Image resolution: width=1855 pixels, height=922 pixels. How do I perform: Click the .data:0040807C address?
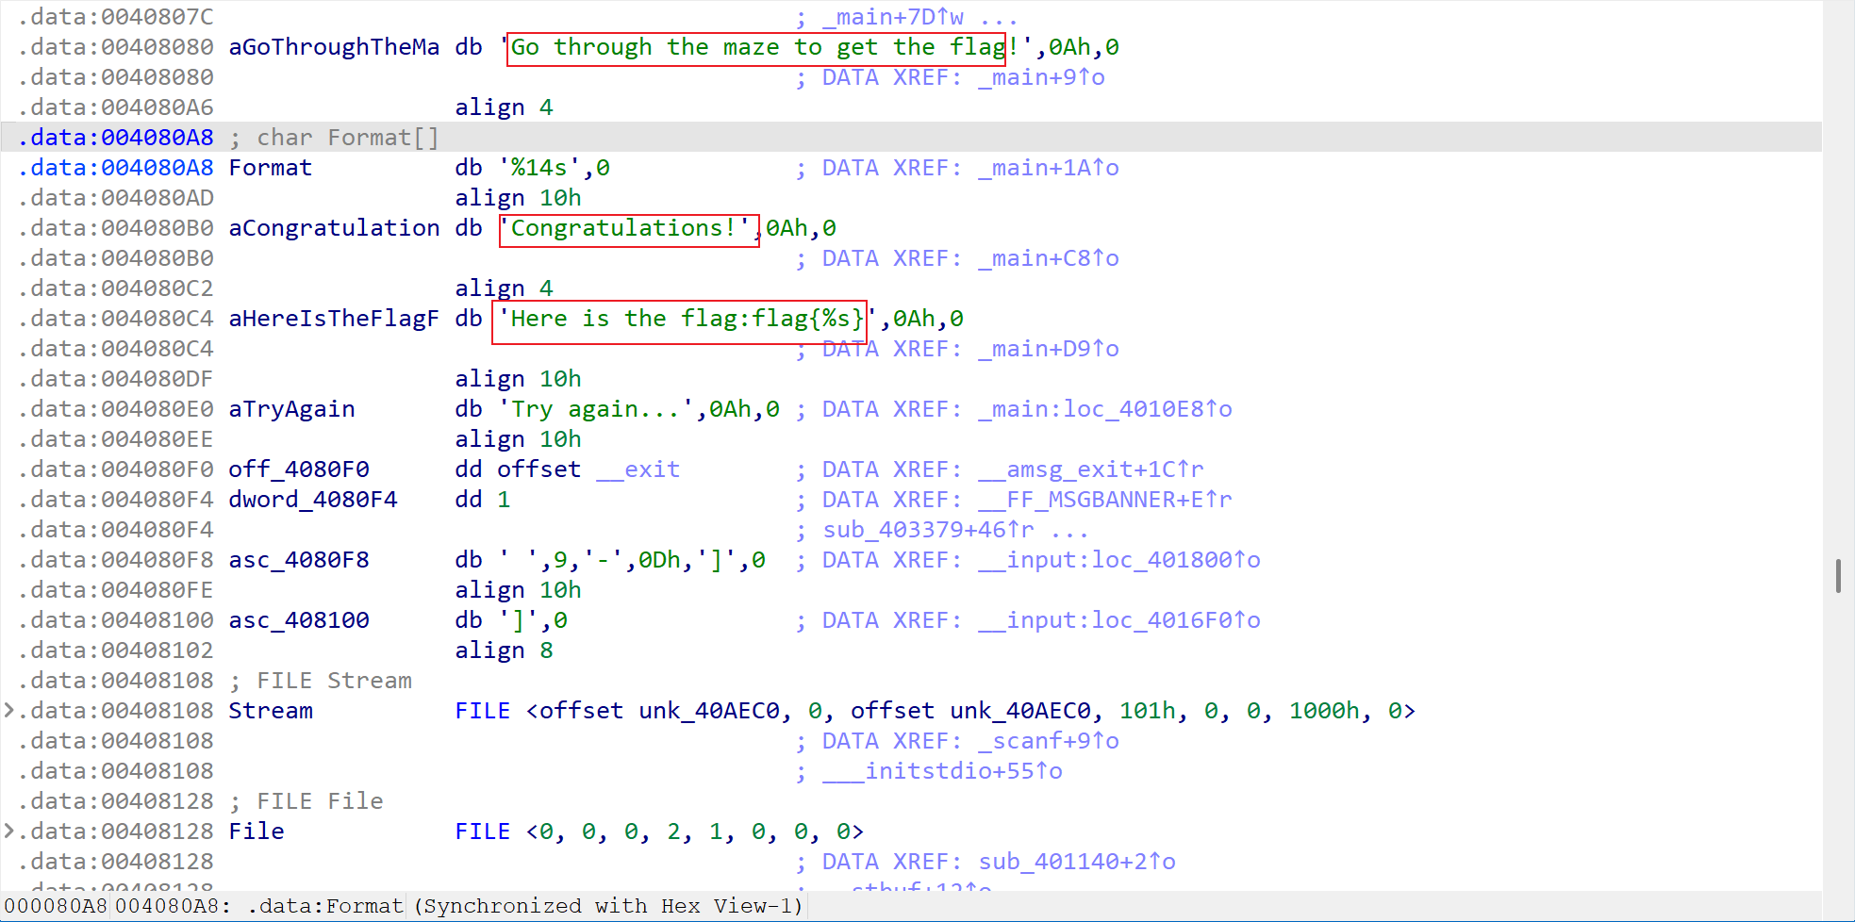tap(116, 17)
